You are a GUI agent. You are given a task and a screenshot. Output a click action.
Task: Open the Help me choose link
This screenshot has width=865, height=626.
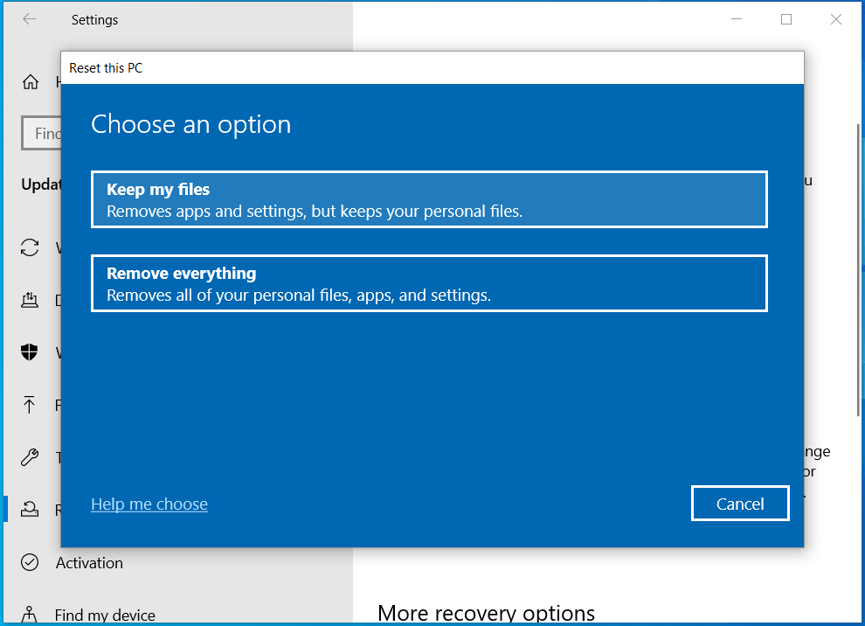149,504
